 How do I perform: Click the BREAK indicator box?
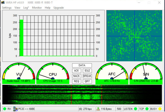87,76
